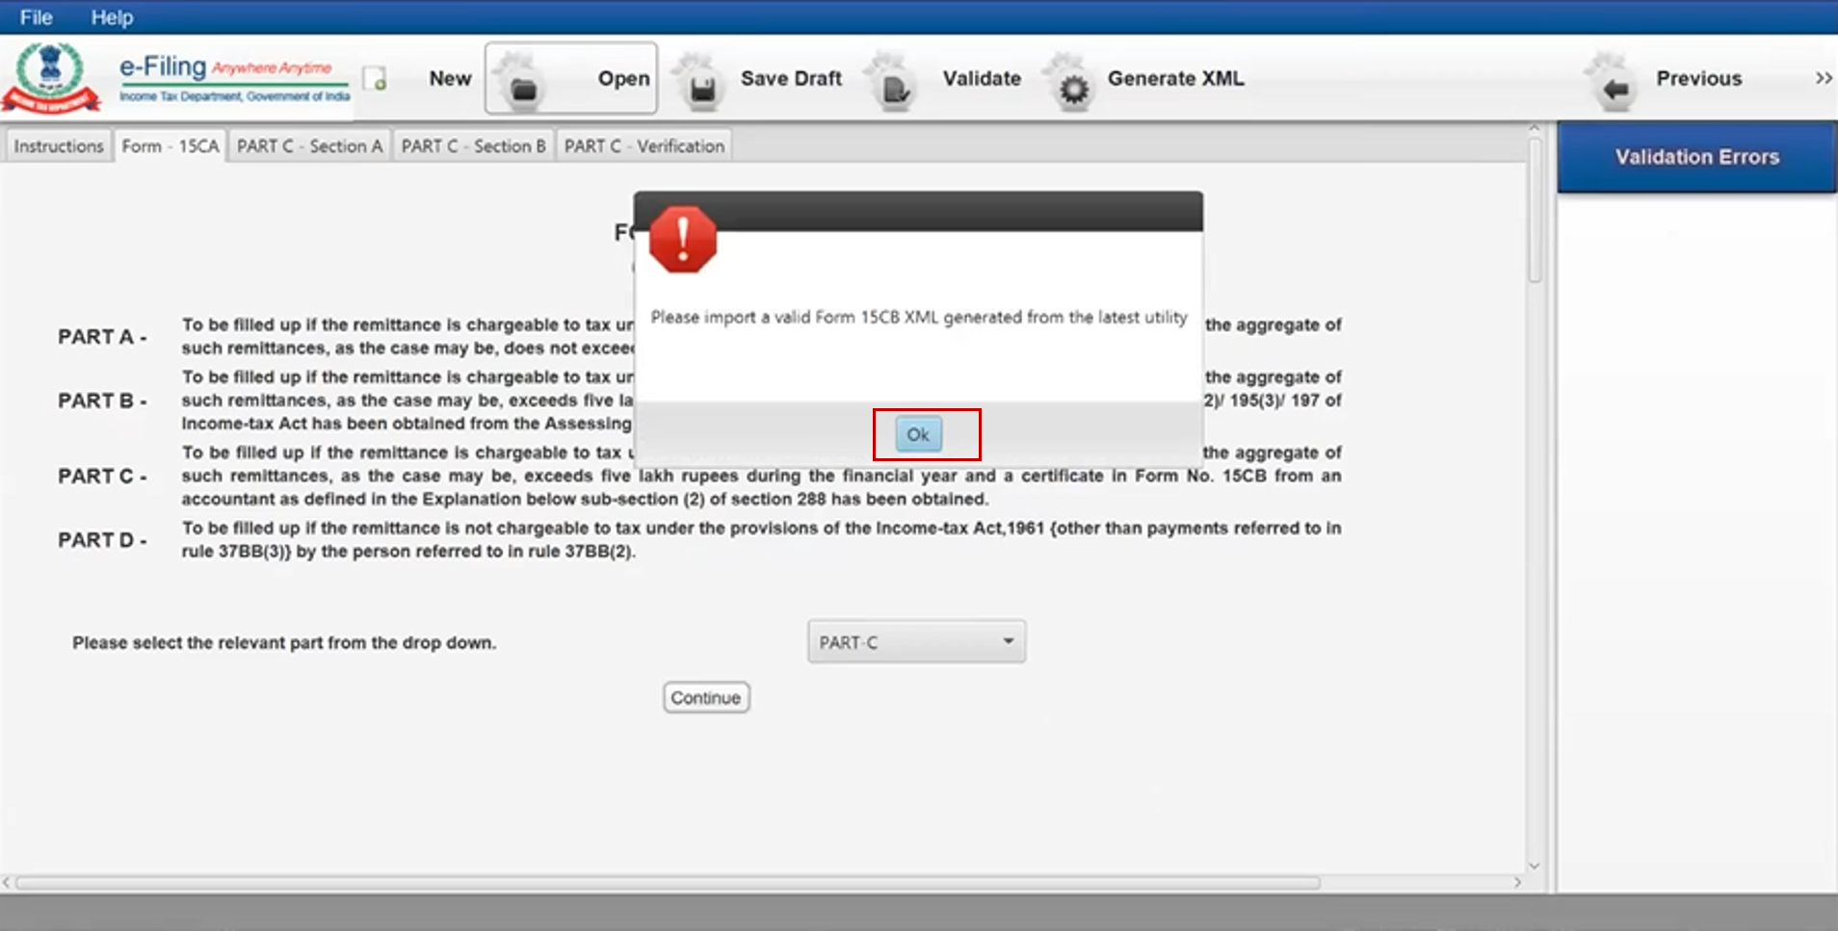1838x931 pixels.
Task: Click the Open folder icon
Action: pos(523,88)
